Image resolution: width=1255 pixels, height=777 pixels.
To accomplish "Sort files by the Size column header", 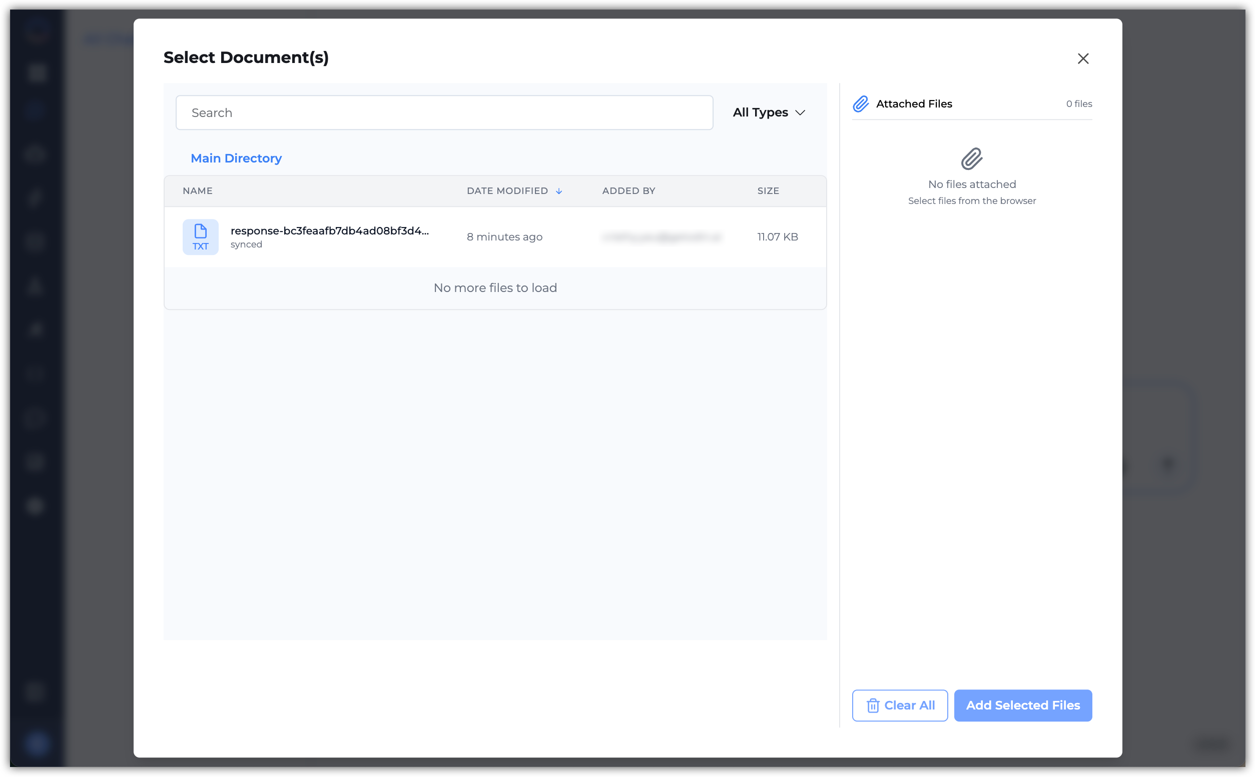I will point(768,190).
